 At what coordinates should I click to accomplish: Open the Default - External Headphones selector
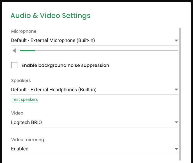pyautogui.click(x=95, y=90)
